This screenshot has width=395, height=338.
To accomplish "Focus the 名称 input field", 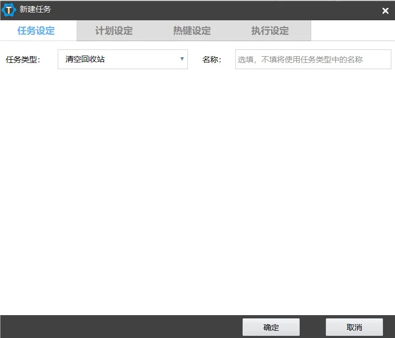I will coord(313,59).
